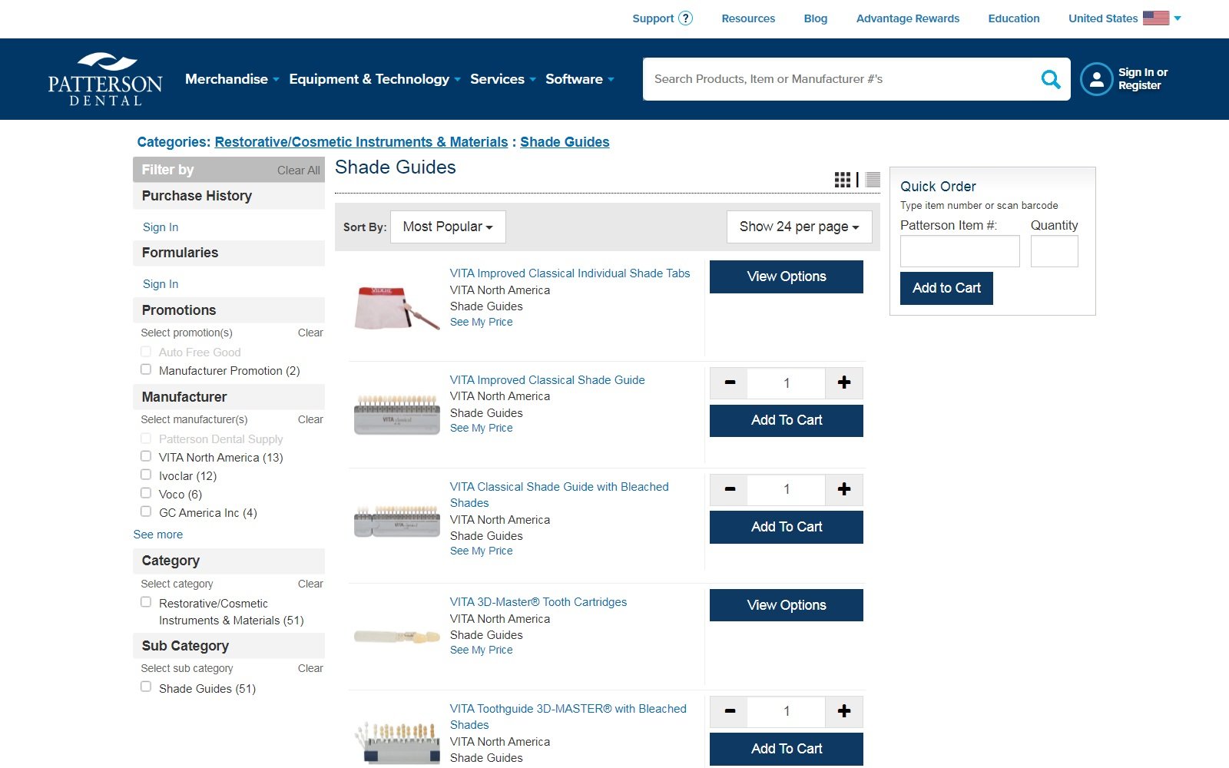This screenshot has width=1229, height=768.
Task: View Options for VITA 3D-Master Tooth Cartridges
Action: (x=787, y=605)
